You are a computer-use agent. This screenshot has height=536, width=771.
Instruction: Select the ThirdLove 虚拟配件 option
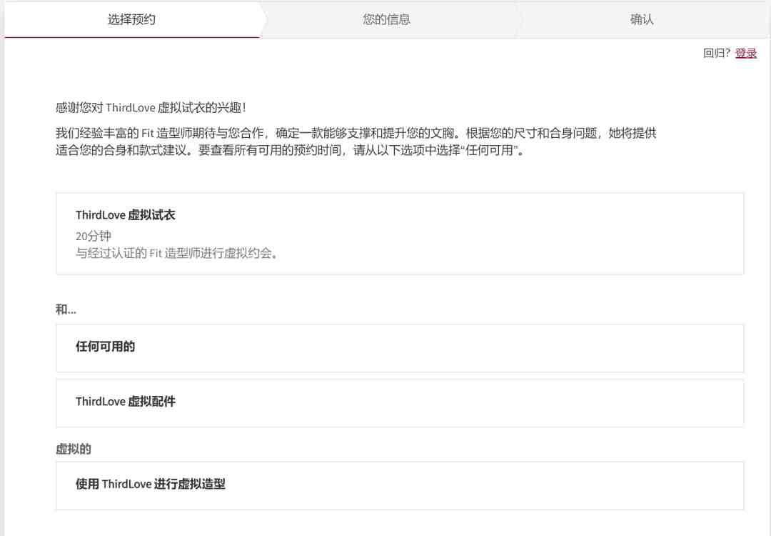pos(400,403)
